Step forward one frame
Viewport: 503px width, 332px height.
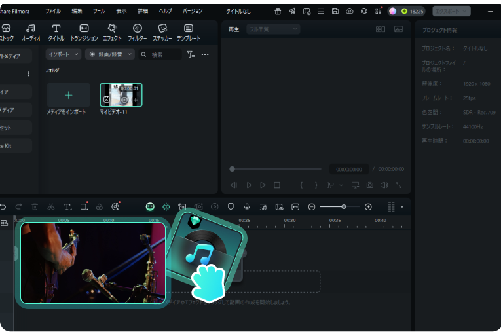[x=248, y=185]
